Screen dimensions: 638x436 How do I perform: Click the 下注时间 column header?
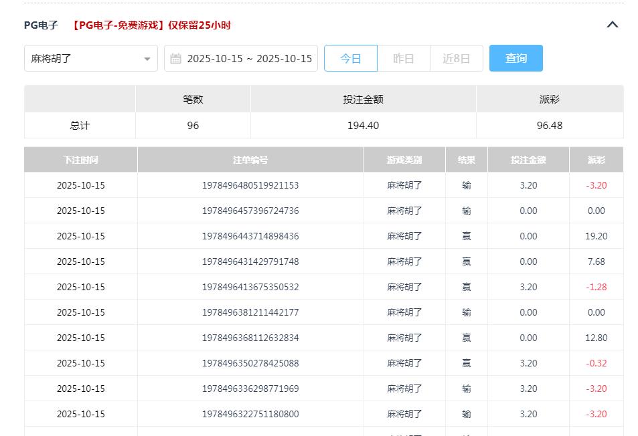click(80, 160)
